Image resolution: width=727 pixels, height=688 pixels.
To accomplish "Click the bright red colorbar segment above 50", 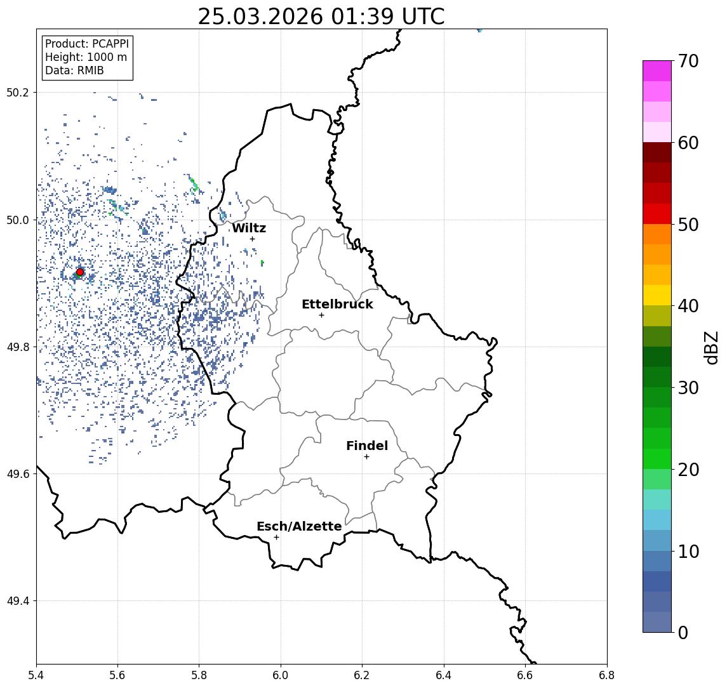I will pyautogui.click(x=657, y=214).
